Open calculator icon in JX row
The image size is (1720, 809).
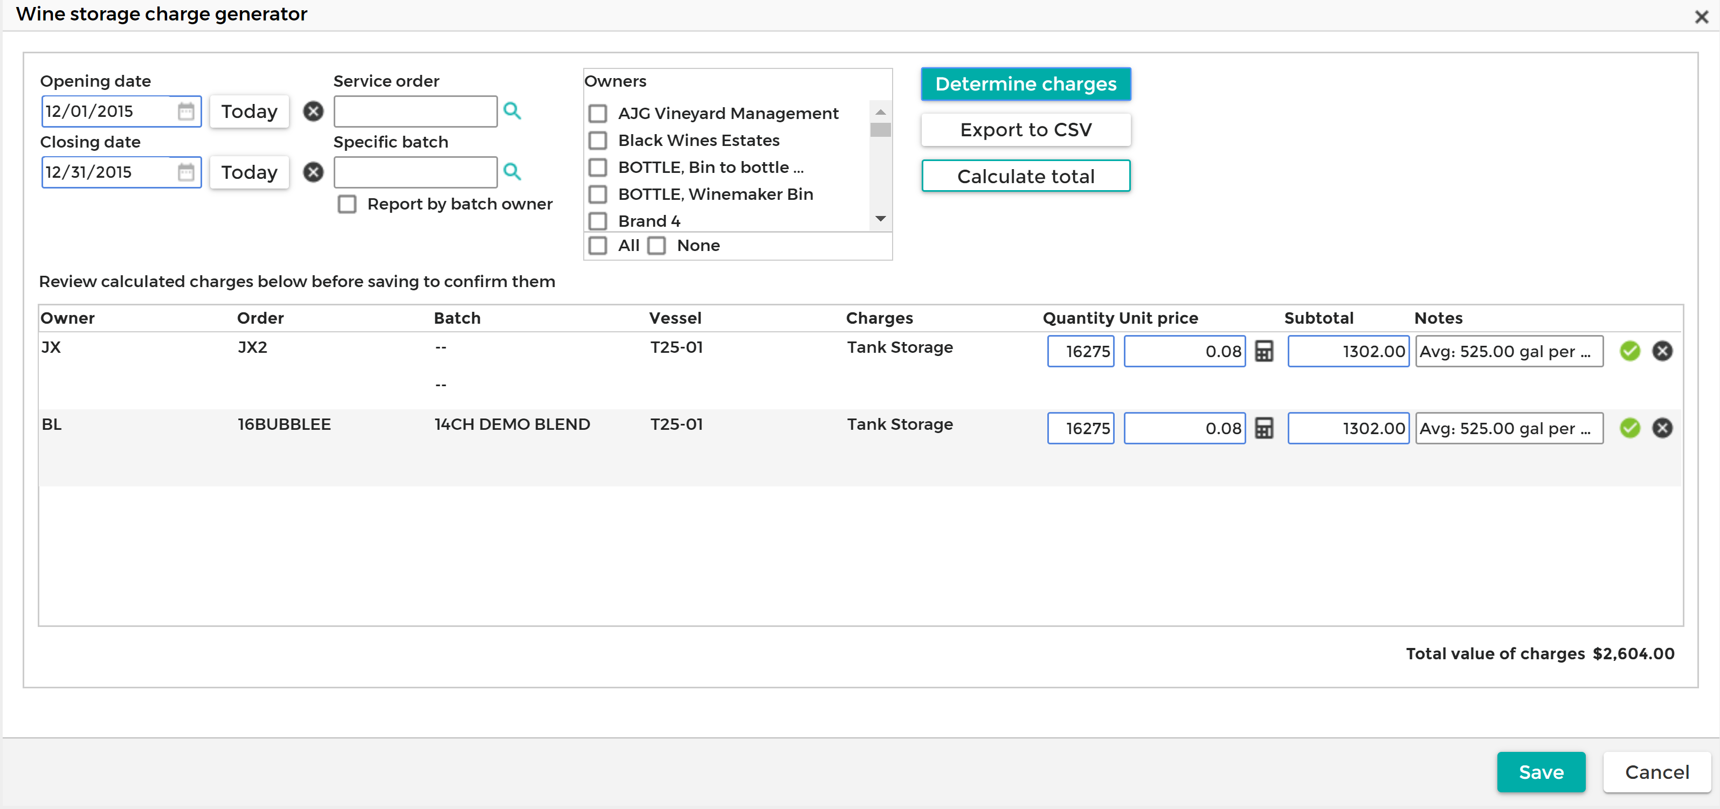tap(1264, 351)
